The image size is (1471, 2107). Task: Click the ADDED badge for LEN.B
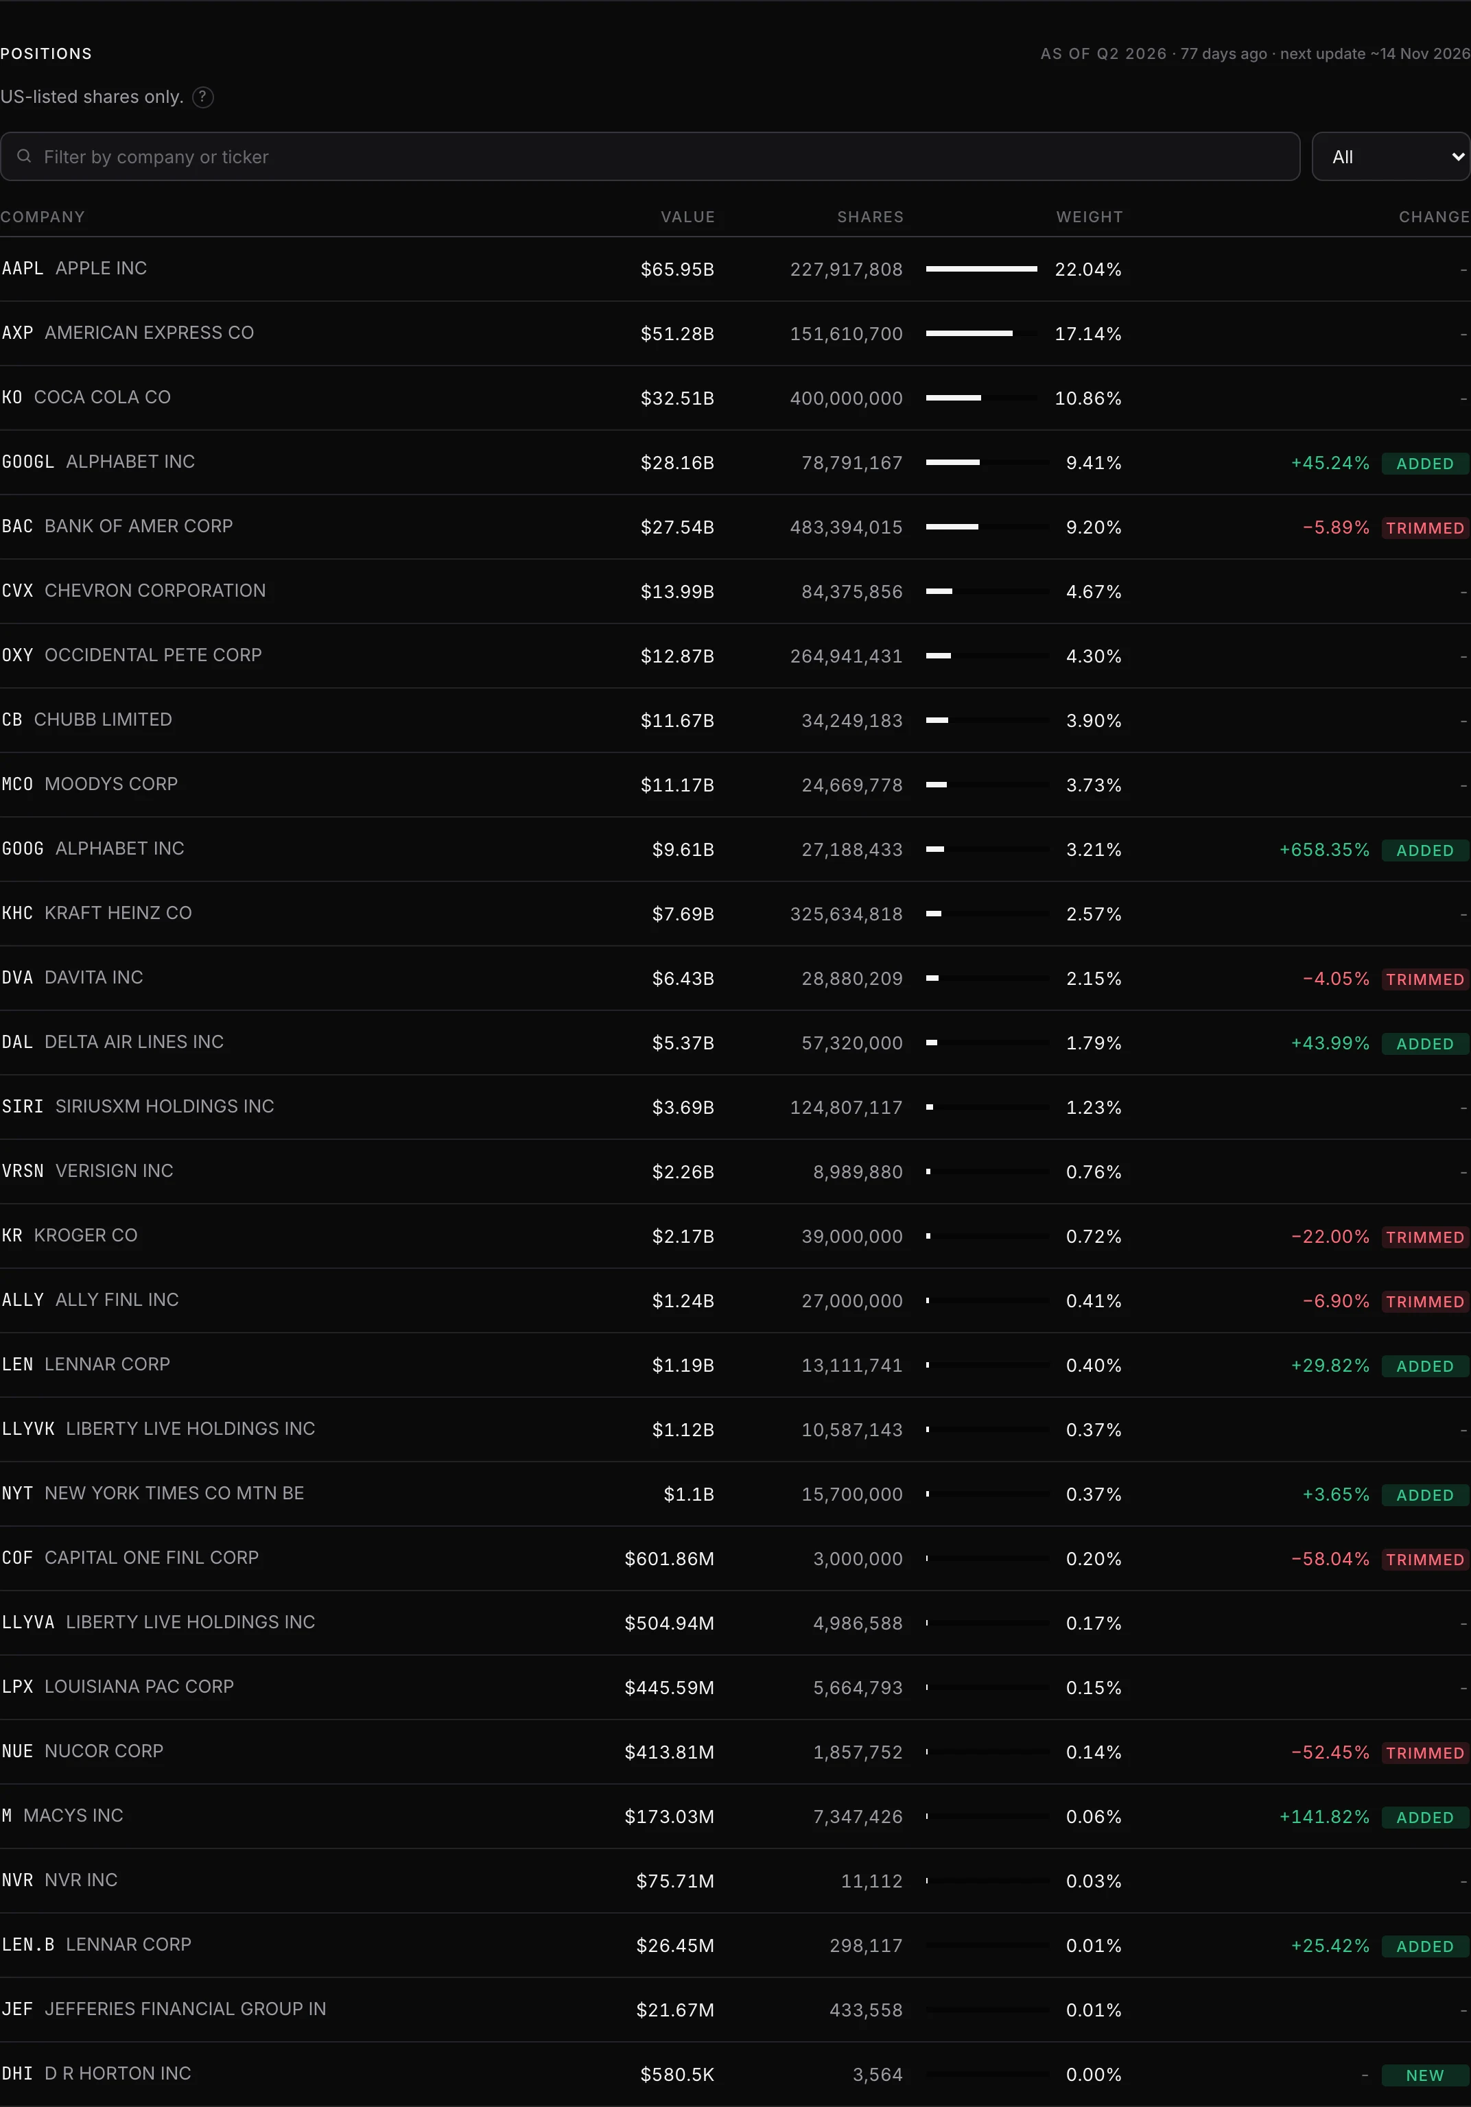pos(1425,1947)
